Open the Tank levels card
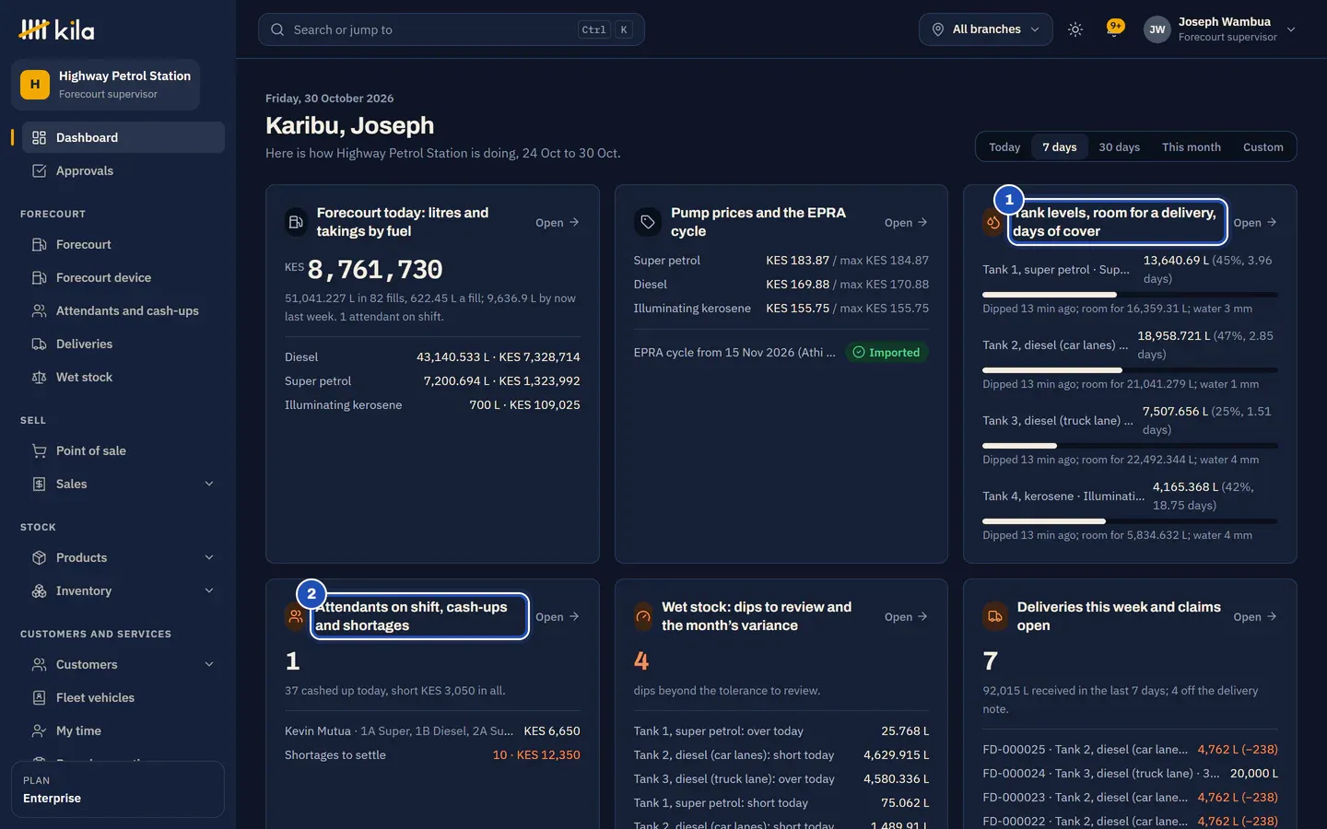The image size is (1327, 829). pos(1255,222)
